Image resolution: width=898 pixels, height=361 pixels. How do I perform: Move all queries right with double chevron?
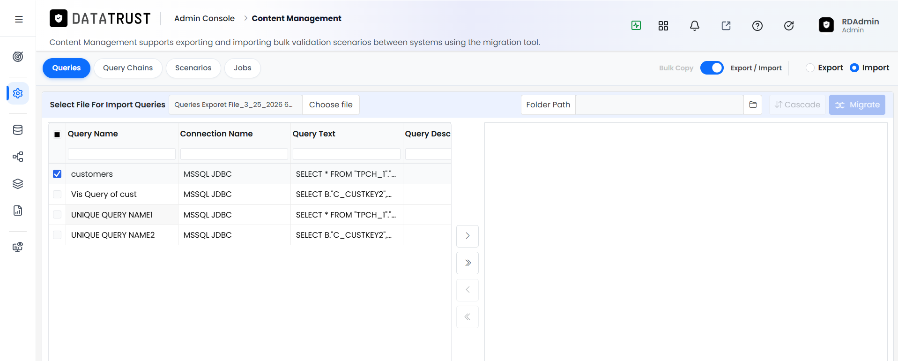[x=468, y=263]
